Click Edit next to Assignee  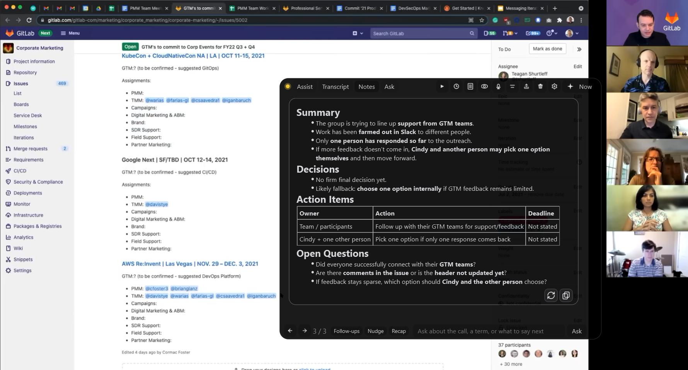[x=577, y=66]
